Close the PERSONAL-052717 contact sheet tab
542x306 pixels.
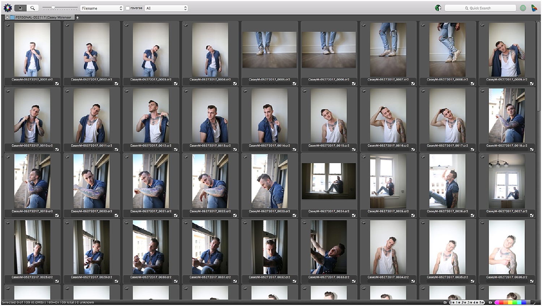point(7,17)
